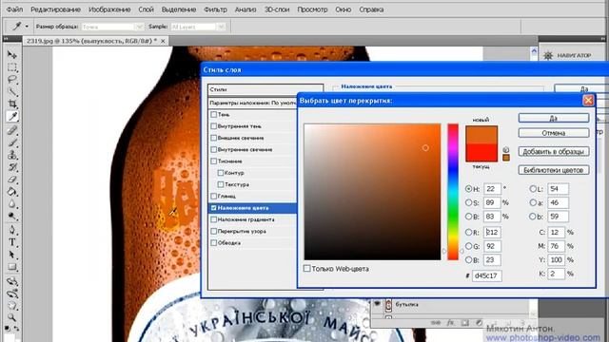Select the Healing Brush tool
Image resolution: width=609 pixels, height=342 pixels.
[x=12, y=130]
